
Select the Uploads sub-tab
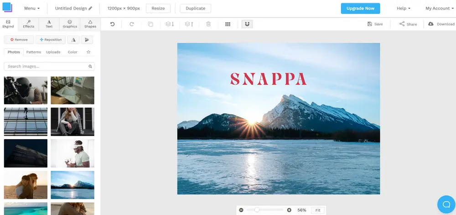coord(53,52)
